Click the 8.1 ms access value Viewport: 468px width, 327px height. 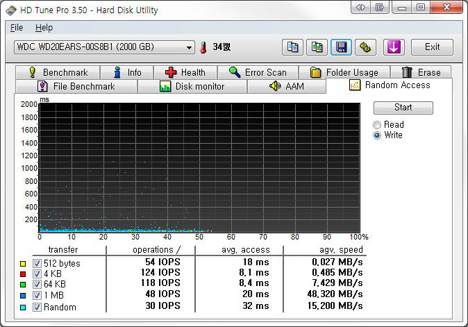[254, 272]
